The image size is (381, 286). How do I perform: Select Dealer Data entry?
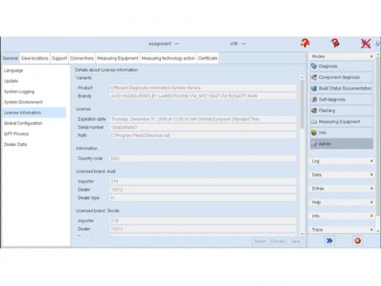34,144
